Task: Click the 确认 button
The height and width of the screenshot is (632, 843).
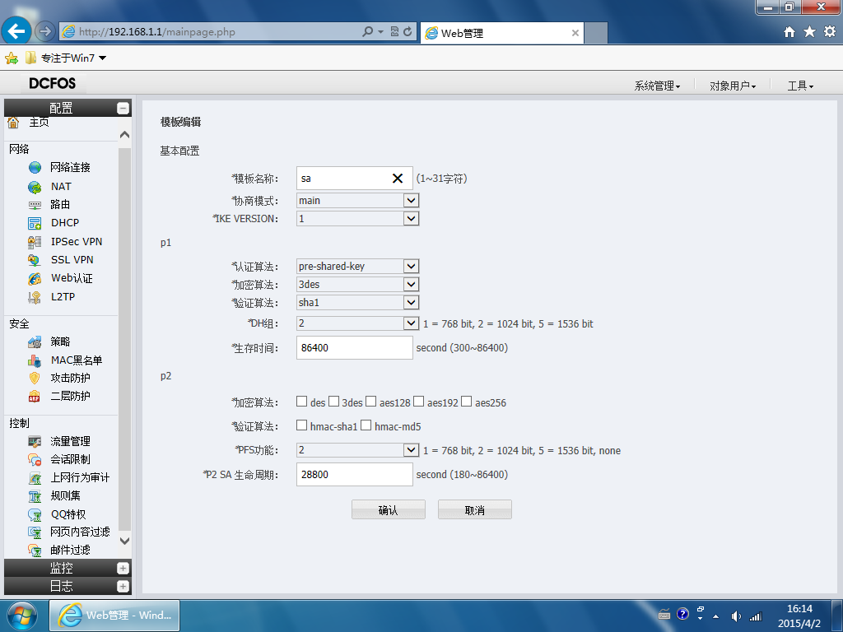Action: pyautogui.click(x=389, y=509)
